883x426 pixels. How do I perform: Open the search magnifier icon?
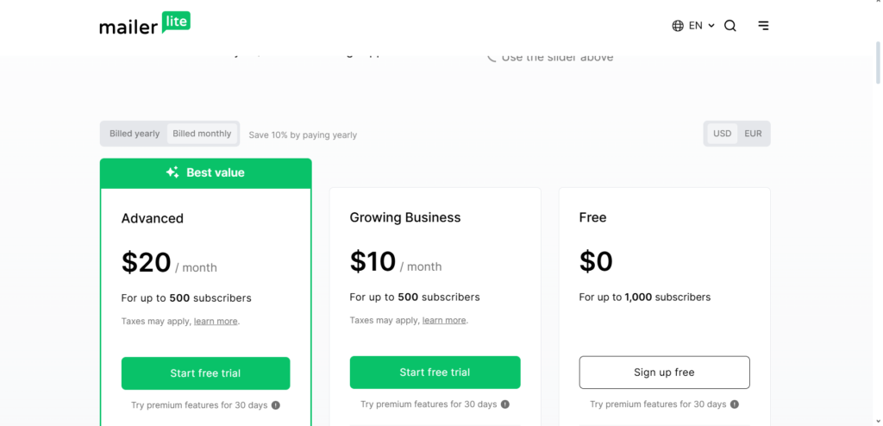click(x=730, y=26)
